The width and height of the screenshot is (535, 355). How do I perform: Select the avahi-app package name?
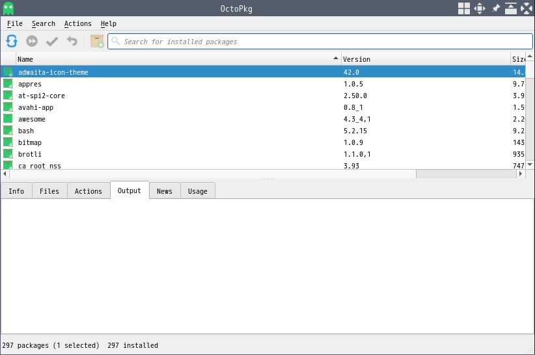tap(36, 107)
